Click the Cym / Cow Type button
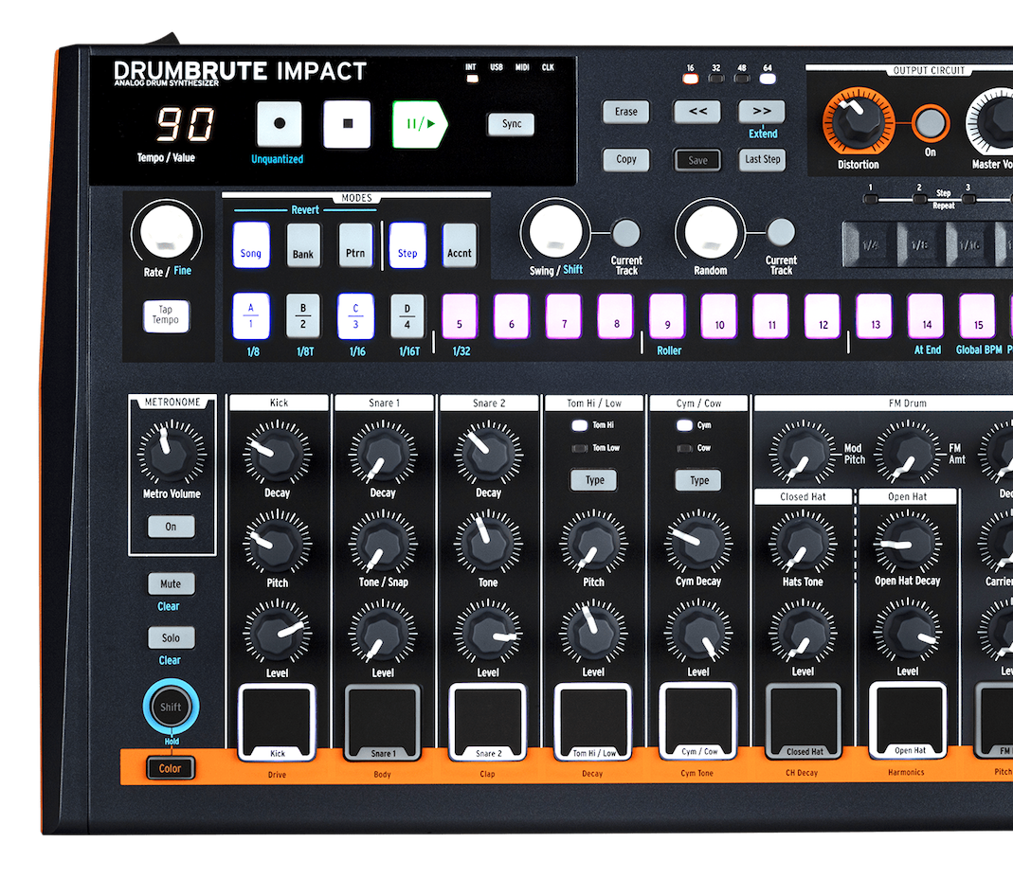 point(699,480)
